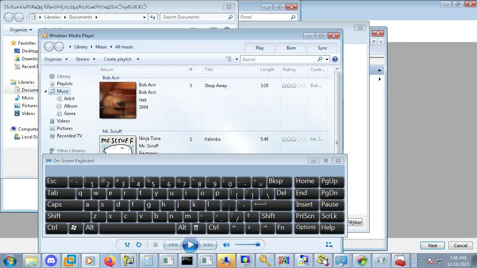The image size is (477, 268).
Task: Skip to the next track
Action: pos(208,245)
